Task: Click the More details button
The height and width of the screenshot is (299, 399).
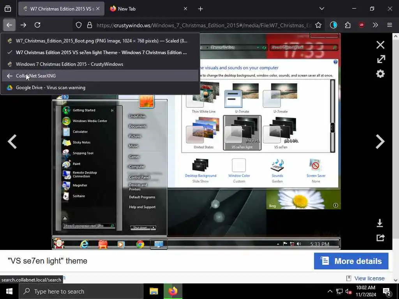Action: click(351, 261)
